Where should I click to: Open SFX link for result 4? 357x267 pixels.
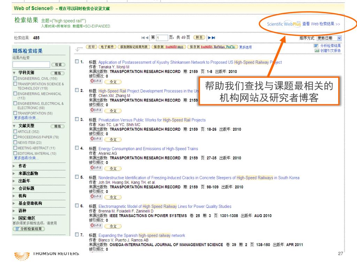96,168
